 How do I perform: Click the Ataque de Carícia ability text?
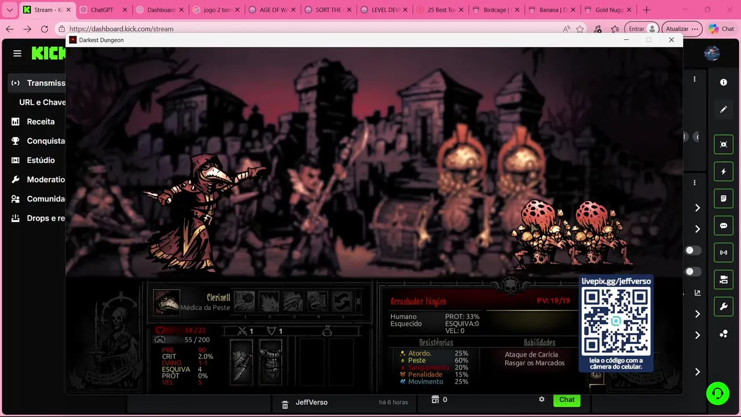tap(531, 354)
